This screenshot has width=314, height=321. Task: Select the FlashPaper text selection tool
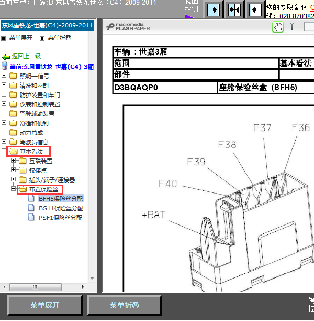click(292, 27)
